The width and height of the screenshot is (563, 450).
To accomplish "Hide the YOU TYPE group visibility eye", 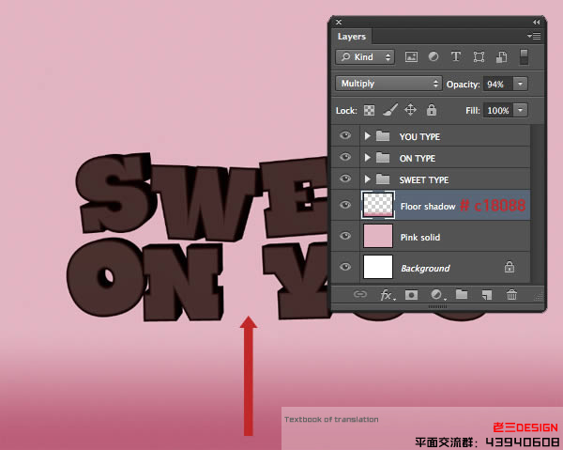I will 345,135.
